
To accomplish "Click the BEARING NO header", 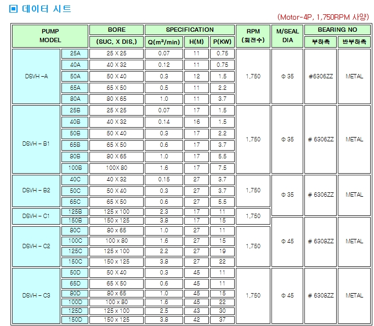I will point(337,30).
